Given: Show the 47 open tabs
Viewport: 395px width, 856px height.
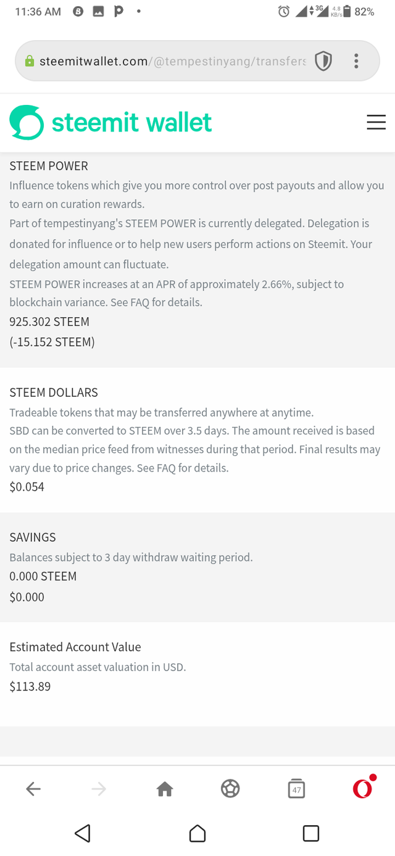Looking at the screenshot, I should click(x=296, y=788).
